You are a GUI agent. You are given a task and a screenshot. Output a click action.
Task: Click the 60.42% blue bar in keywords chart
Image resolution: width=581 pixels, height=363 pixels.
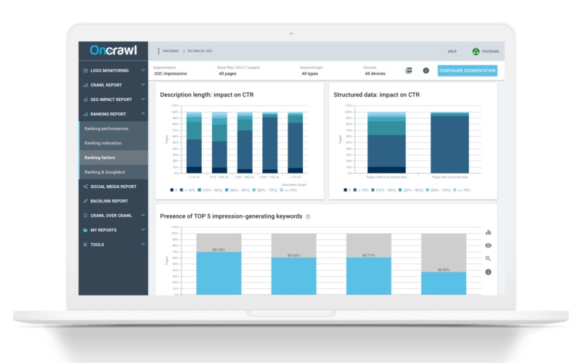[x=293, y=277]
